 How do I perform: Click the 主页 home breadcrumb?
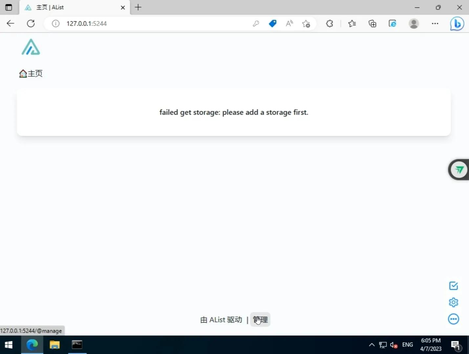[x=31, y=73]
